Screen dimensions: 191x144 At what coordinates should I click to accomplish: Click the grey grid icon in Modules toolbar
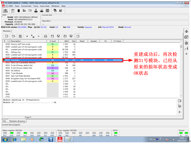tap(20, 36)
